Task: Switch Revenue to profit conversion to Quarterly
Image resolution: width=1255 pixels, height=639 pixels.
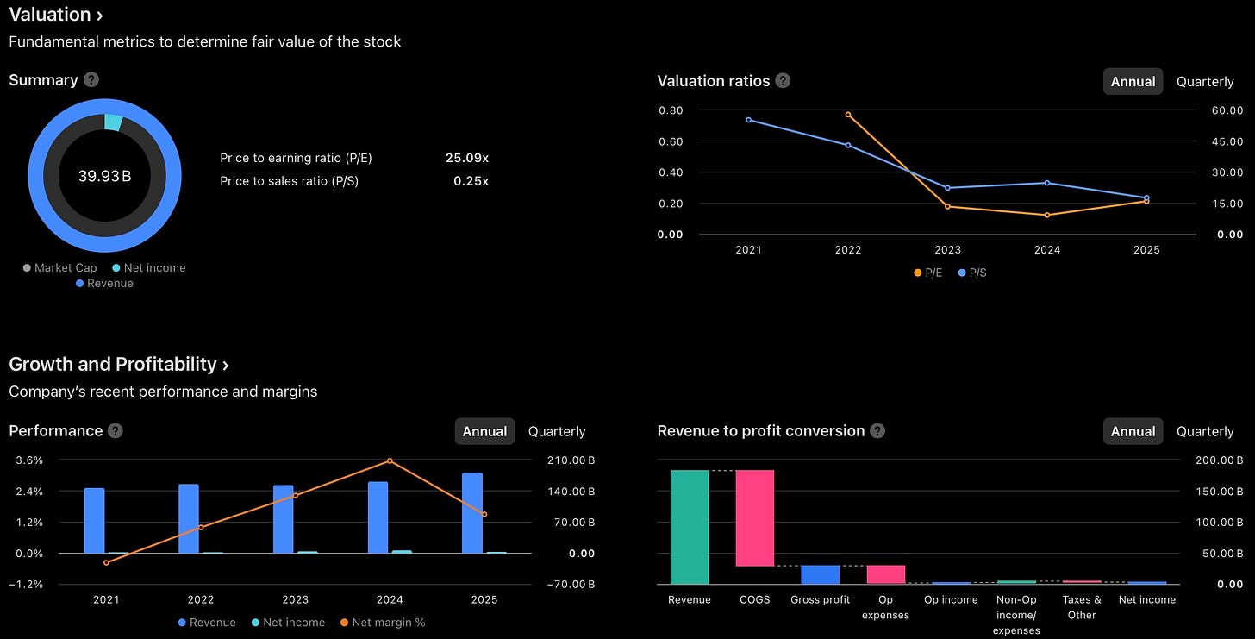Action: (1205, 431)
